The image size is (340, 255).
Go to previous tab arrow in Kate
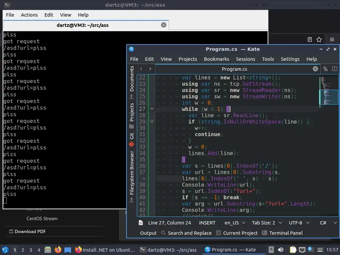click(141, 69)
